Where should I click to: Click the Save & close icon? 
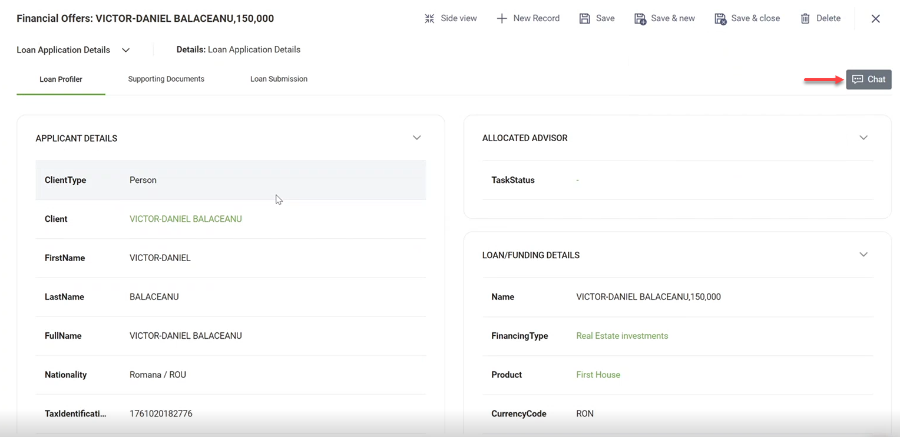coord(720,19)
